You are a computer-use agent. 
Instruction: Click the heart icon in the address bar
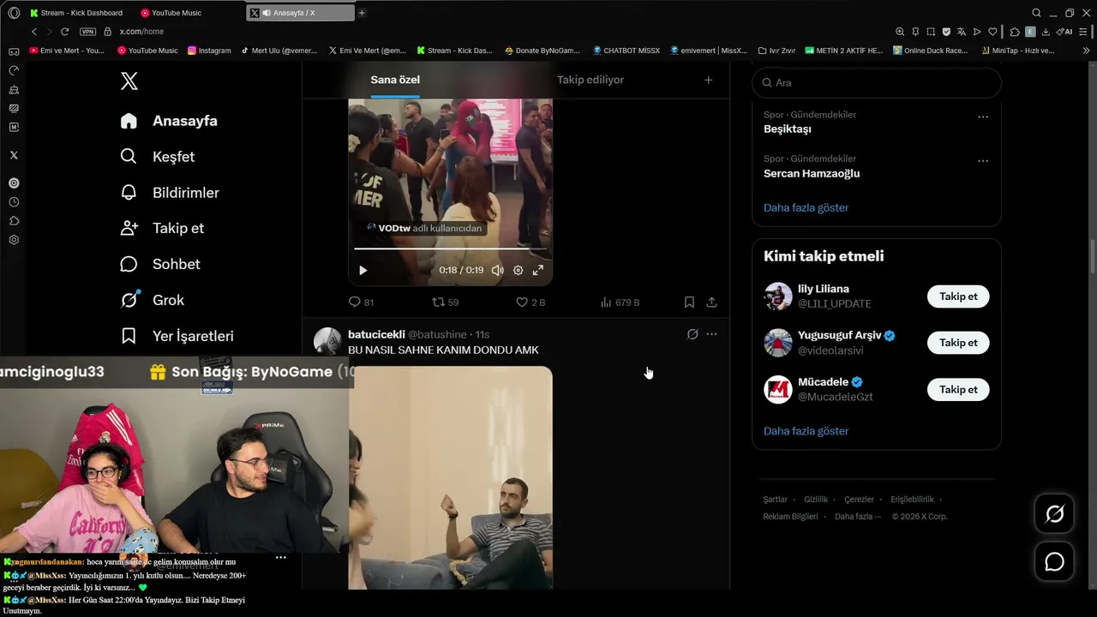pyautogui.click(x=992, y=32)
